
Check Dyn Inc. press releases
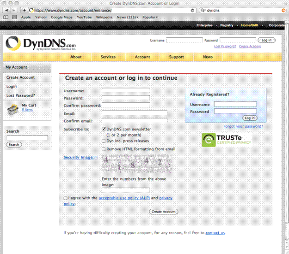point(104,141)
